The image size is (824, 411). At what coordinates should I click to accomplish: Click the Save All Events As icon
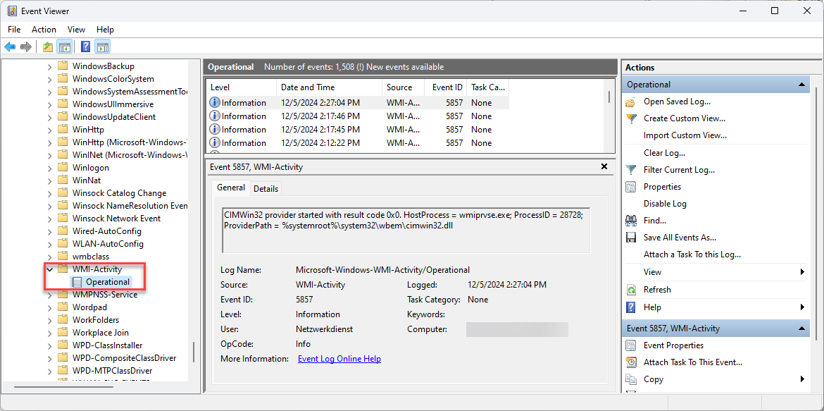coord(630,237)
